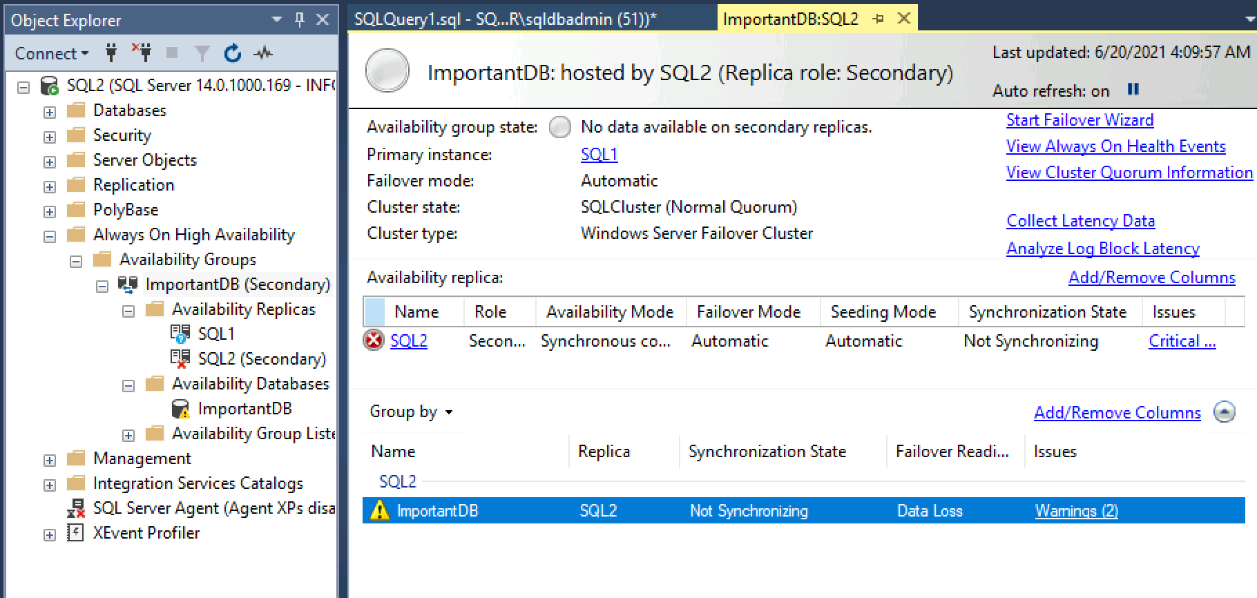Click Collect Latency Data link

click(x=1080, y=220)
